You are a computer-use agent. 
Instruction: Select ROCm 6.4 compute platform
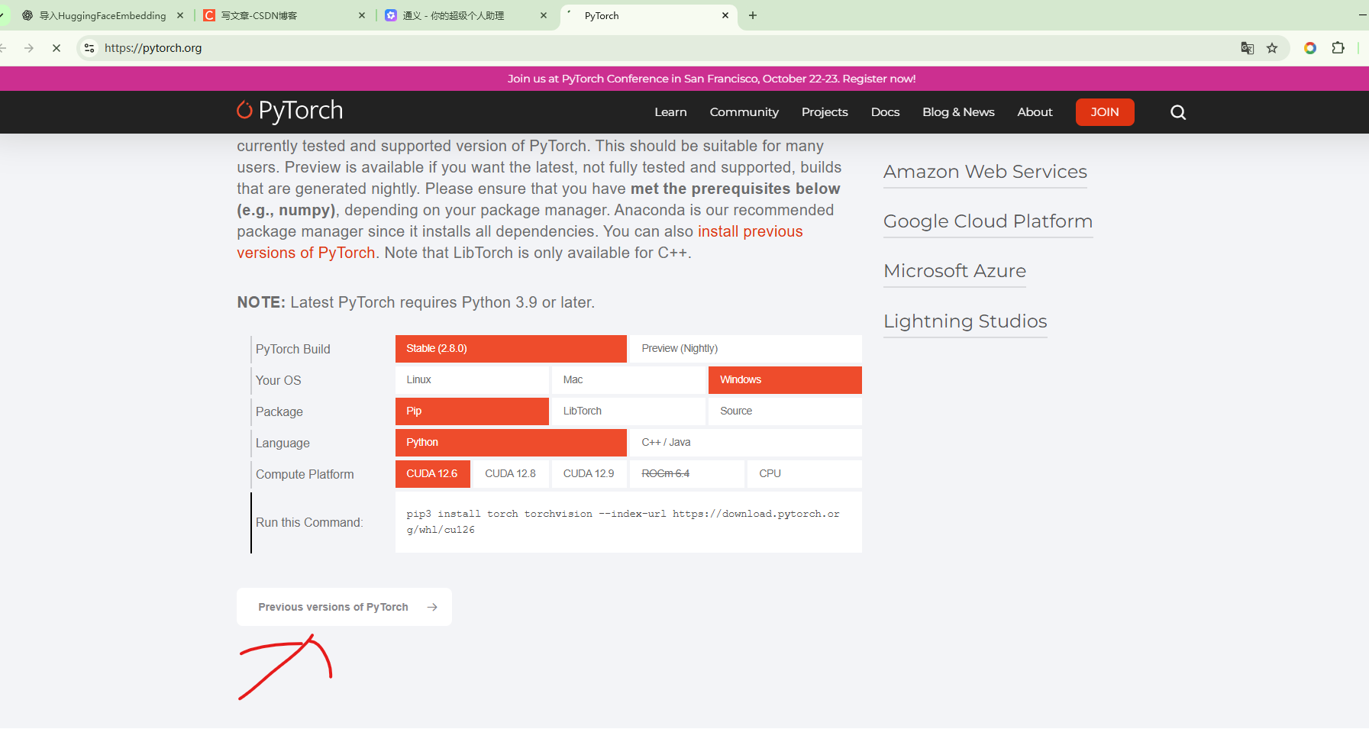click(687, 474)
